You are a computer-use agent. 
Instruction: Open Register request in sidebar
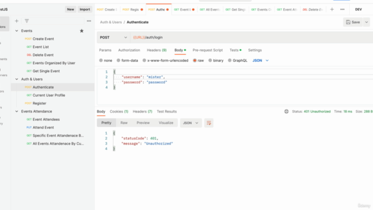pyautogui.click(x=39, y=103)
